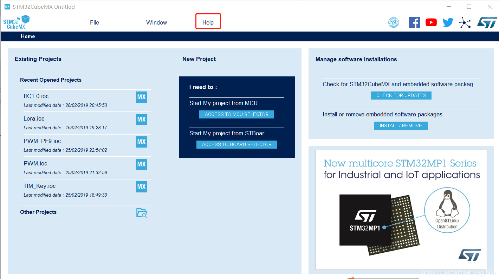The width and height of the screenshot is (499, 279).
Task: Click the STM32CubeMX logo at top left
Action: pos(16,22)
